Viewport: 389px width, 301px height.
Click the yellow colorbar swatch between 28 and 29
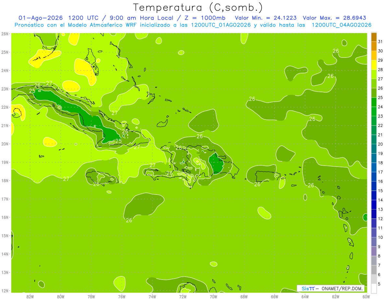point(374,65)
